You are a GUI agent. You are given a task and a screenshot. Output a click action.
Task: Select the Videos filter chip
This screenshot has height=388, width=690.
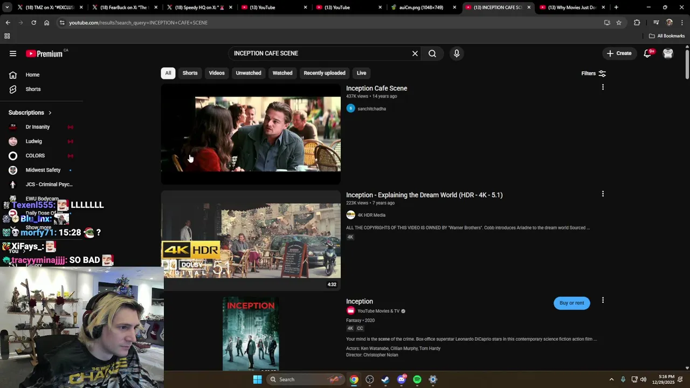[217, 73]
